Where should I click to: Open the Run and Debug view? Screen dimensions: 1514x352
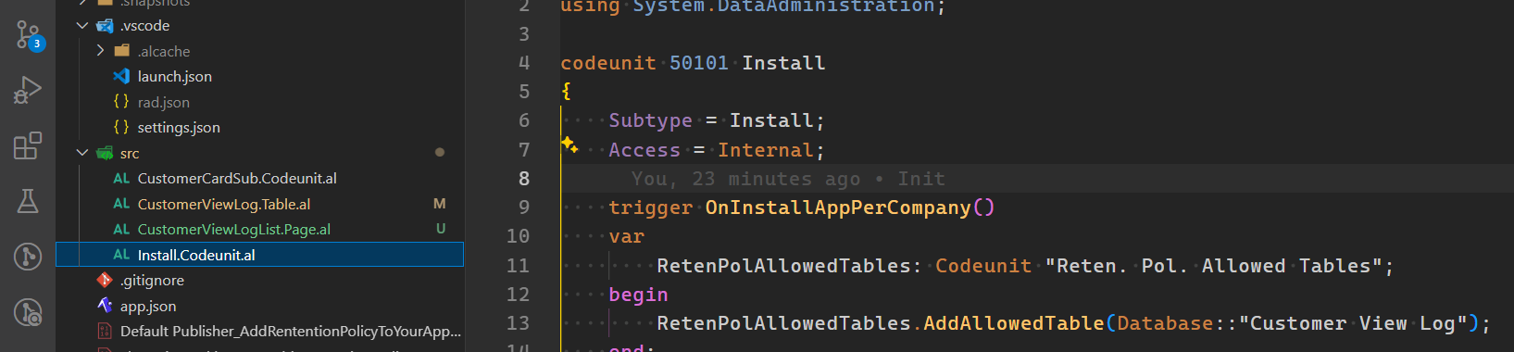(28, 90)
